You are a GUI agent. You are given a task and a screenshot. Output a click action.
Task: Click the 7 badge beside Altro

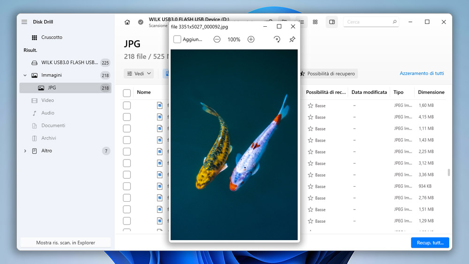(106, 151)
